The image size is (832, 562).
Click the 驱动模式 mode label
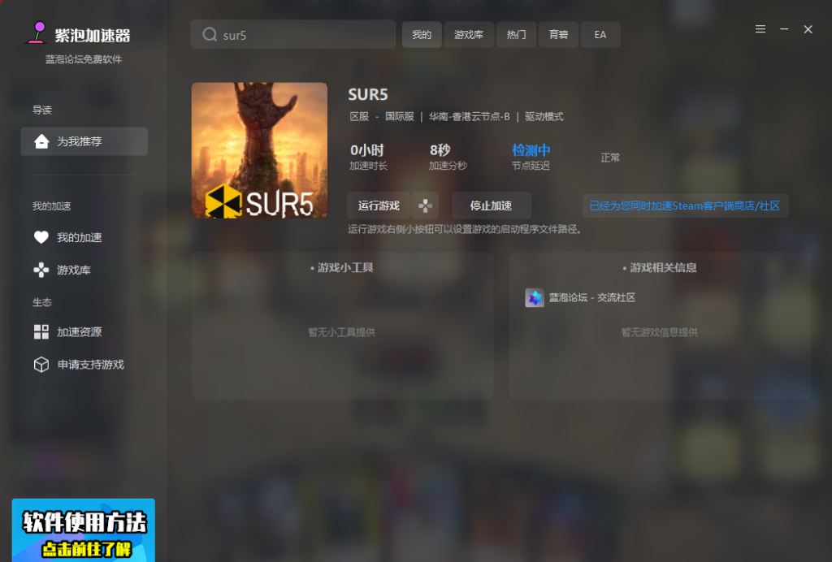pos(544,117)
